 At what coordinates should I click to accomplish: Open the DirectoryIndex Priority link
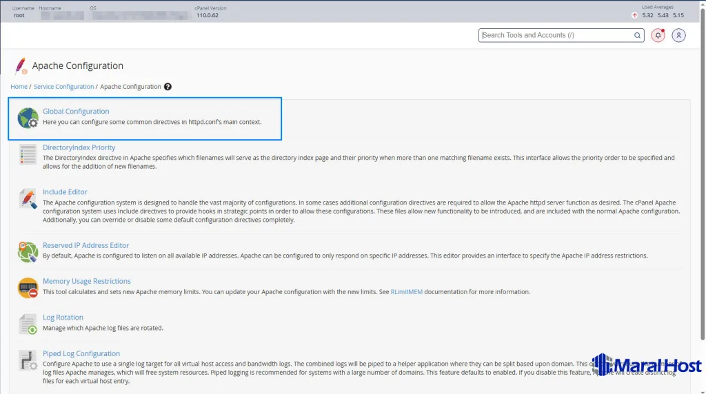pos(79,147)
